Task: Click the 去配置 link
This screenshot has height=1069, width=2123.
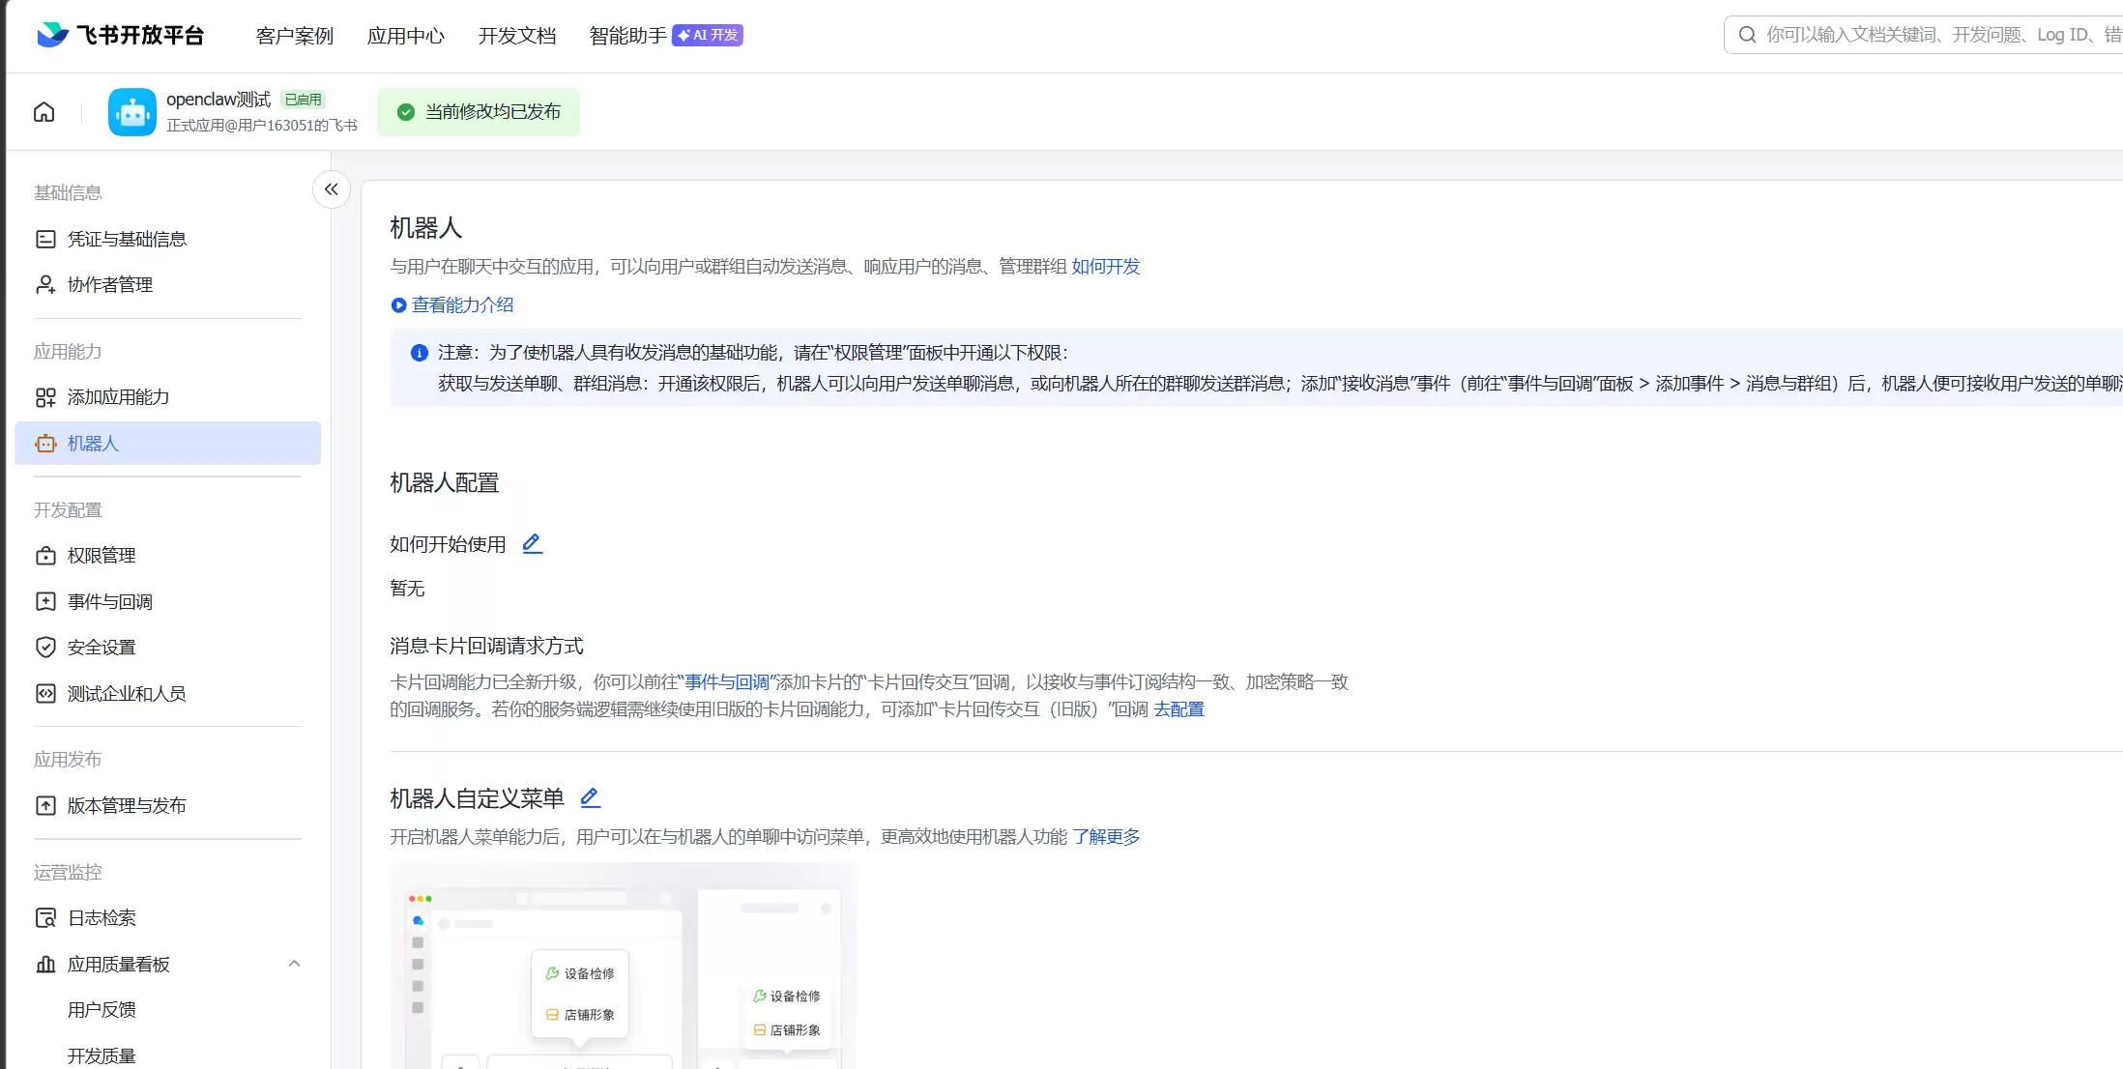Action: coord(1178,709)
